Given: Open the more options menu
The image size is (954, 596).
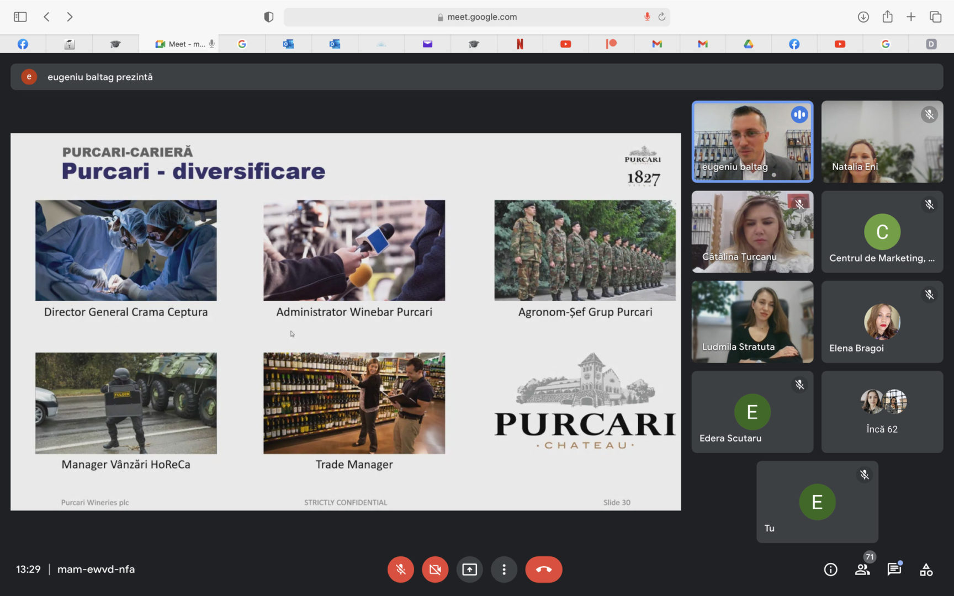Looking at the screenshot, I should (x=504, y=570).
